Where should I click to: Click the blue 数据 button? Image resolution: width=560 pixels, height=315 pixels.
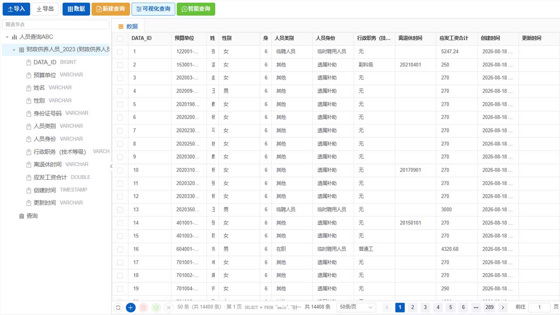tap(76, 9)
